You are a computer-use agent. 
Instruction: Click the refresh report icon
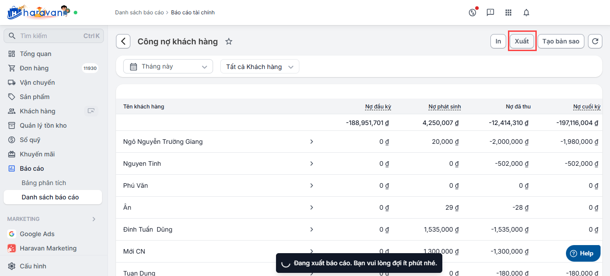click(595, 41)
